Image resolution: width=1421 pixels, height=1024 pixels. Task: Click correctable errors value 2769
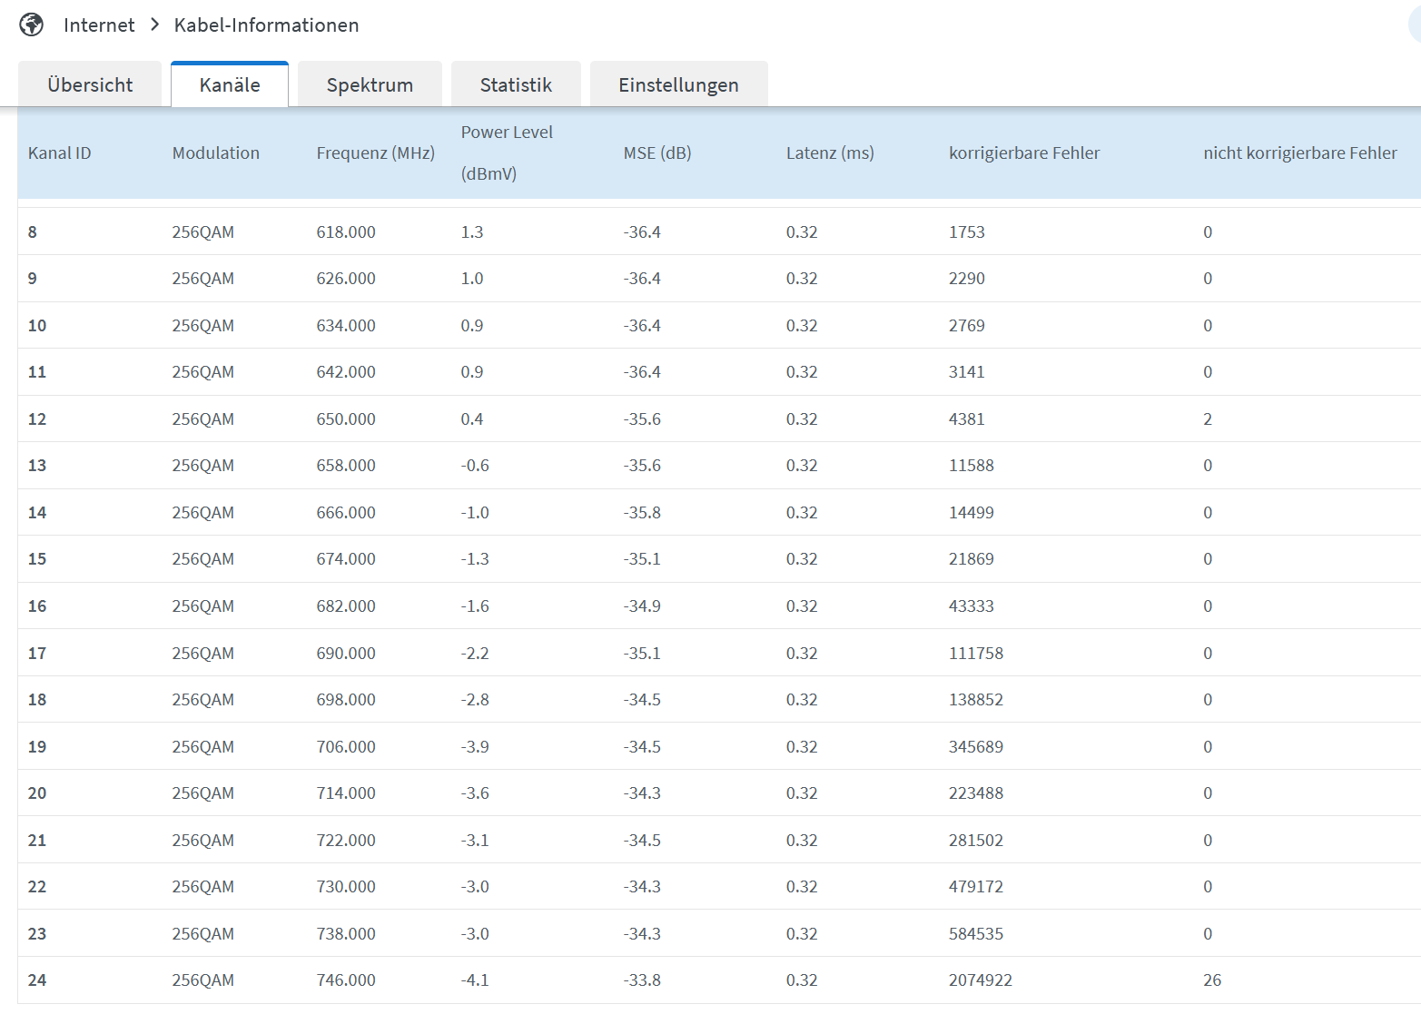pyautogui.click(x=967, y=326)
